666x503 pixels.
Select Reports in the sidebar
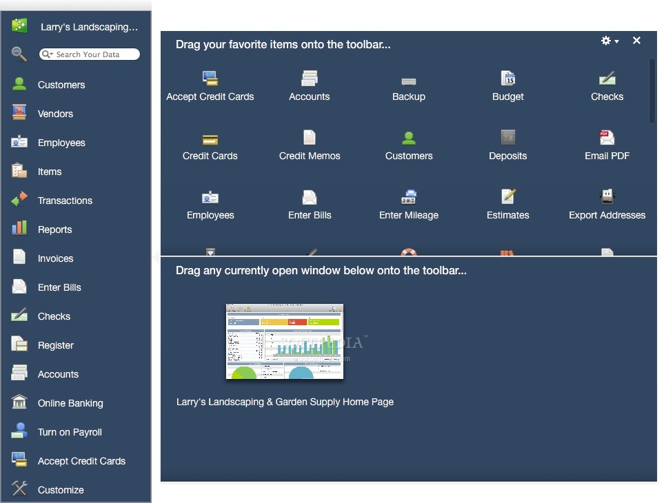coord(55,229)
